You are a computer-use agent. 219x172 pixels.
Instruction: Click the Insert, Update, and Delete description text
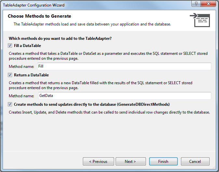109,112
